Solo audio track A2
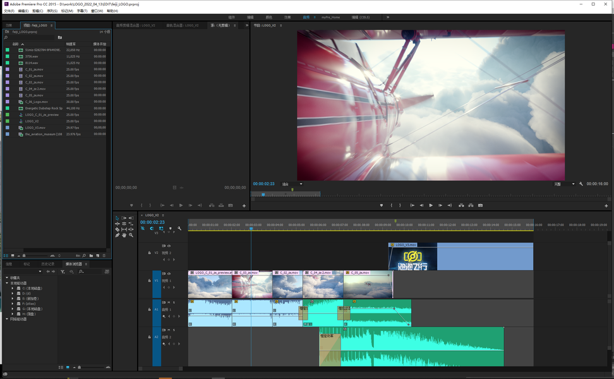This screenshot has height=379, width=614. click(x=174, y=330)
